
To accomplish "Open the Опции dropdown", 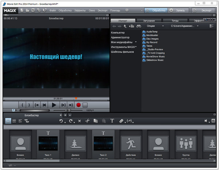I will [153, 26].
